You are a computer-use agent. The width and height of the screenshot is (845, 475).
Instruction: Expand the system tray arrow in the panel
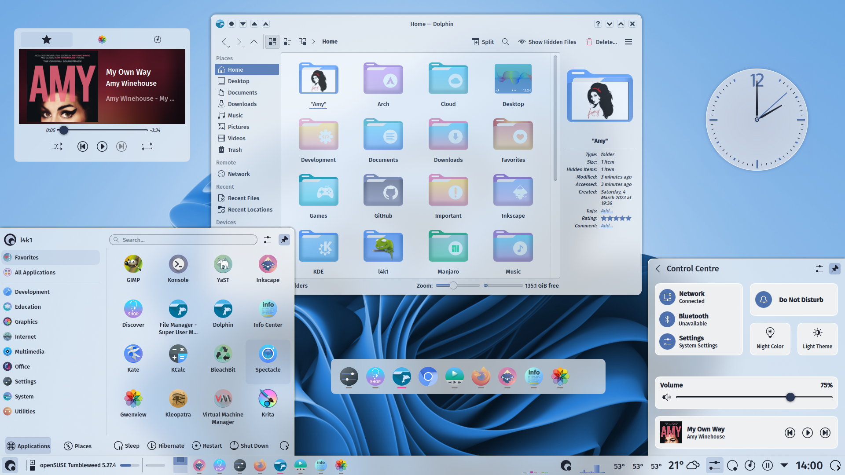click(x=784, y=465)
